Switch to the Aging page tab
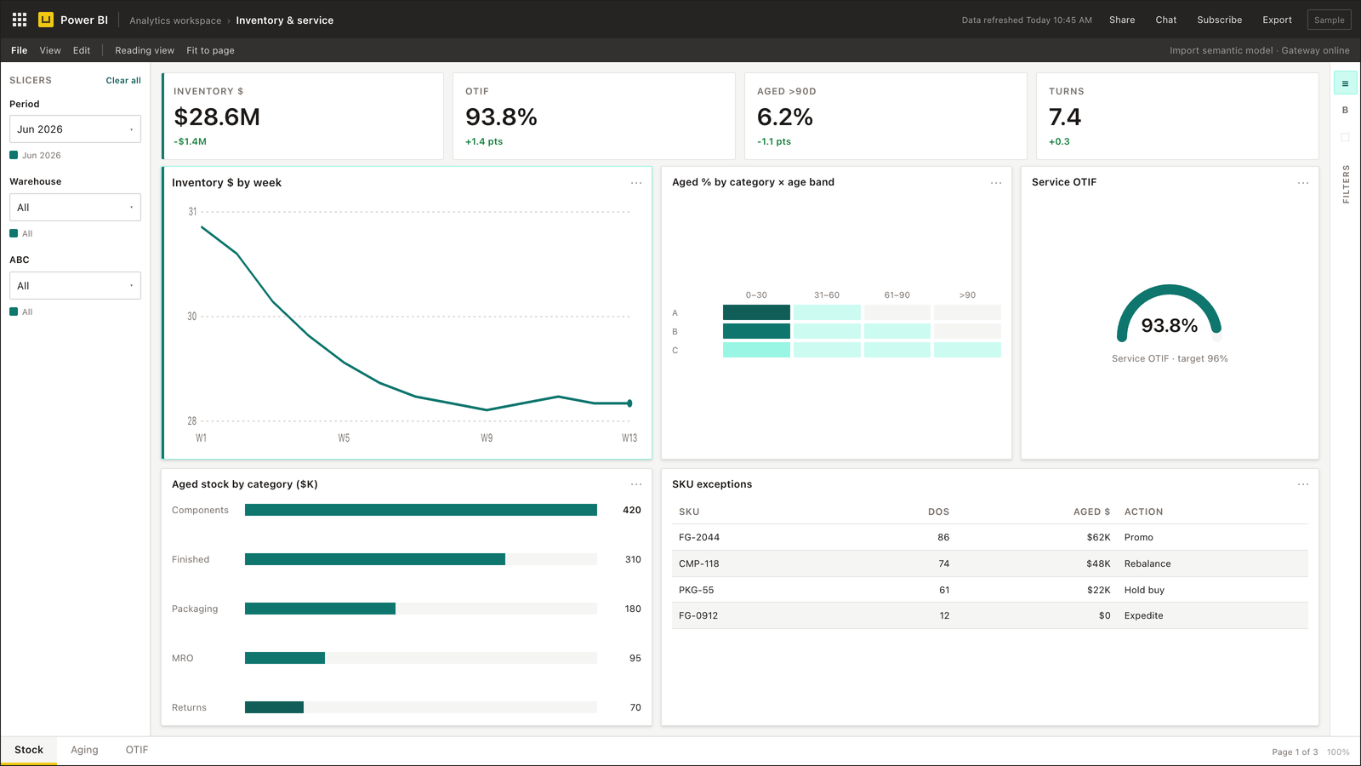 (x=84, y=750)
